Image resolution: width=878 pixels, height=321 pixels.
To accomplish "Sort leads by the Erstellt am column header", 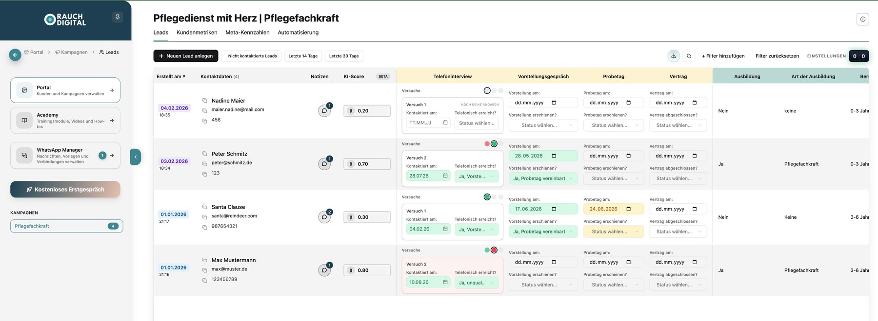I will (x=171, y=76).
